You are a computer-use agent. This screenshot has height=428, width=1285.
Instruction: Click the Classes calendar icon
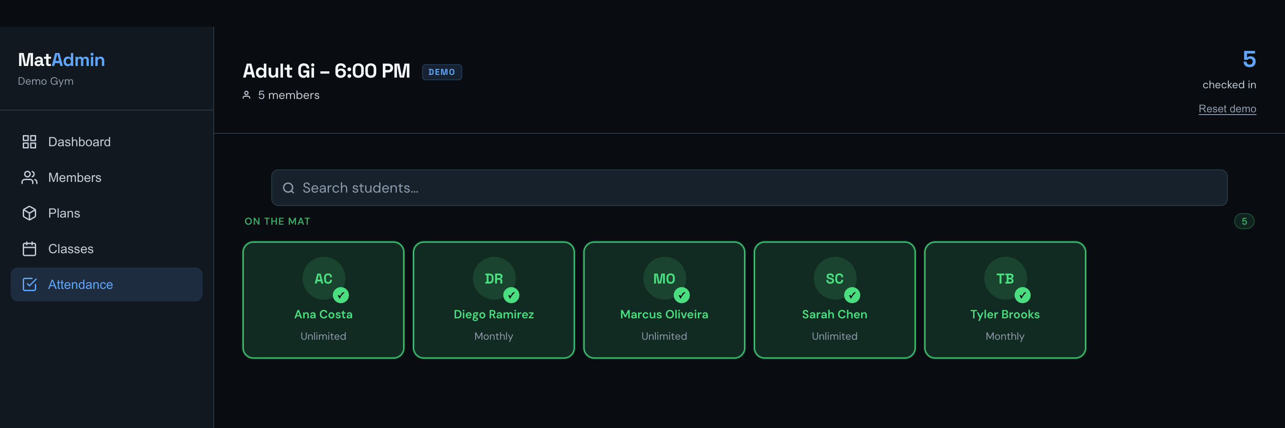point(29,249)
